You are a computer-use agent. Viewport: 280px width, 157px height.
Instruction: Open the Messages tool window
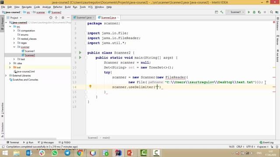(x=46, y=143)
